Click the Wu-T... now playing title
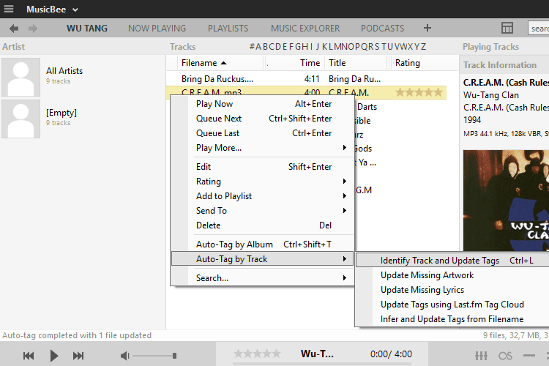The image size is (549, 366). tap(317, 354)
